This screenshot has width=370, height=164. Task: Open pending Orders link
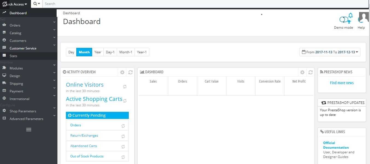pos(75,125)
